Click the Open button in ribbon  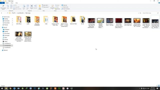pos(57,5)
